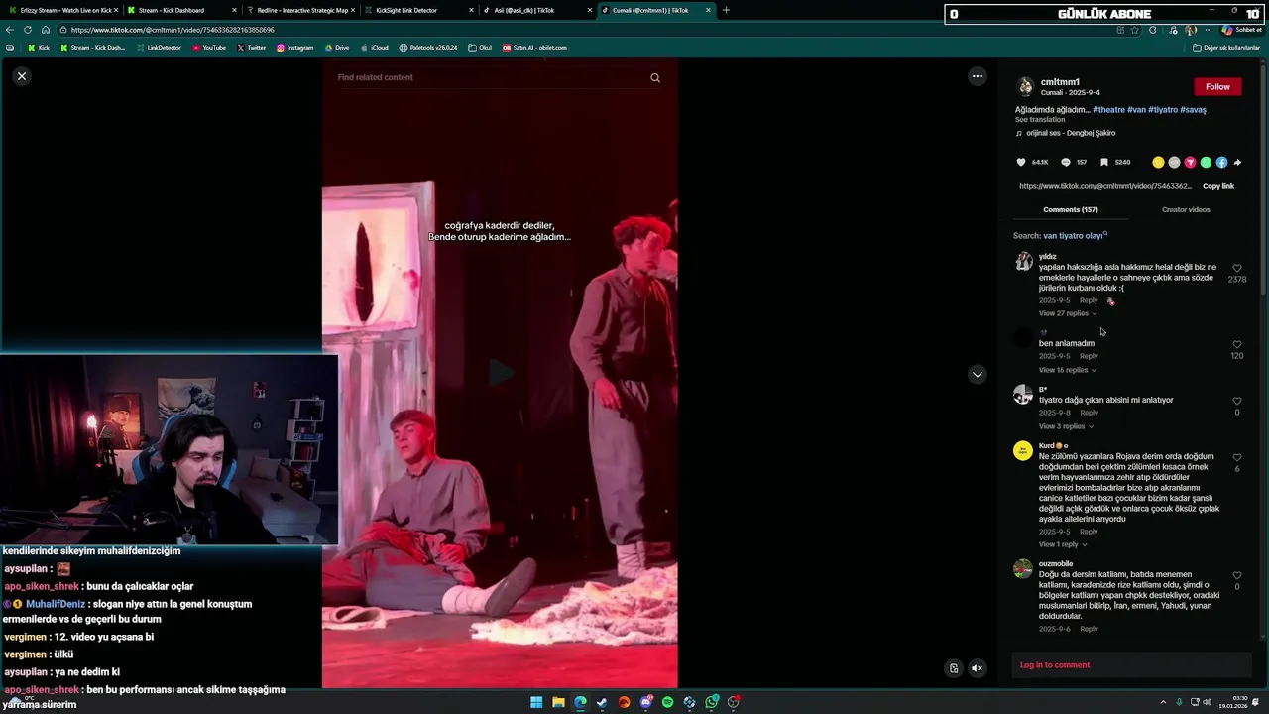Follow the cmltmm1 account
This screenshot has width=1269, height=714.
point(1217,86)
